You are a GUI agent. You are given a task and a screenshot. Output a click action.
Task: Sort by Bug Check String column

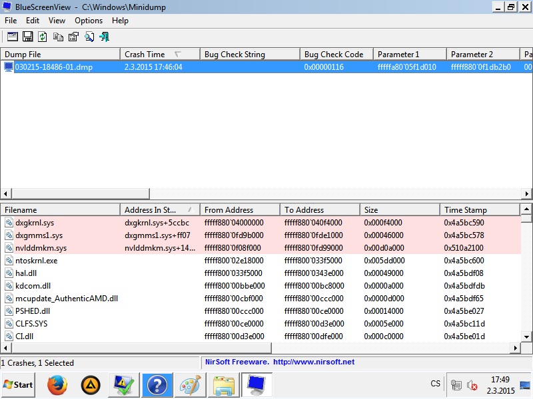coord(251,55)
